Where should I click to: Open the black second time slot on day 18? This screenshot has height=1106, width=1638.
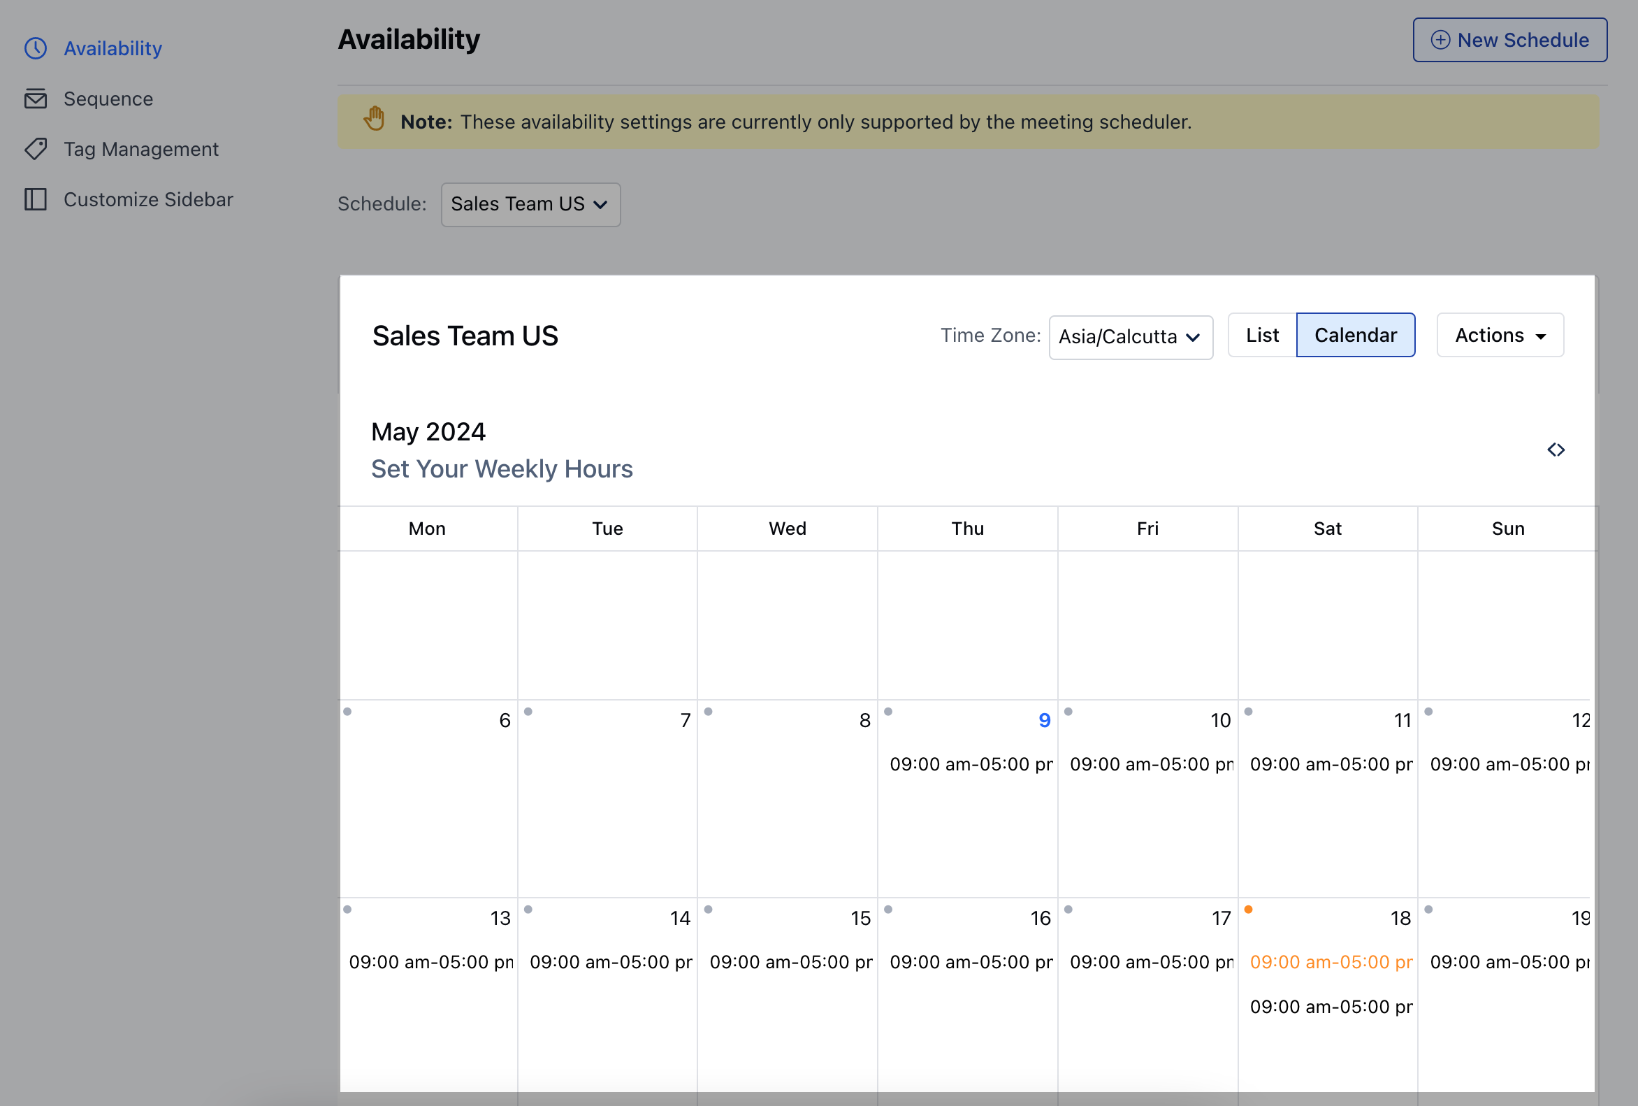1331,1007
